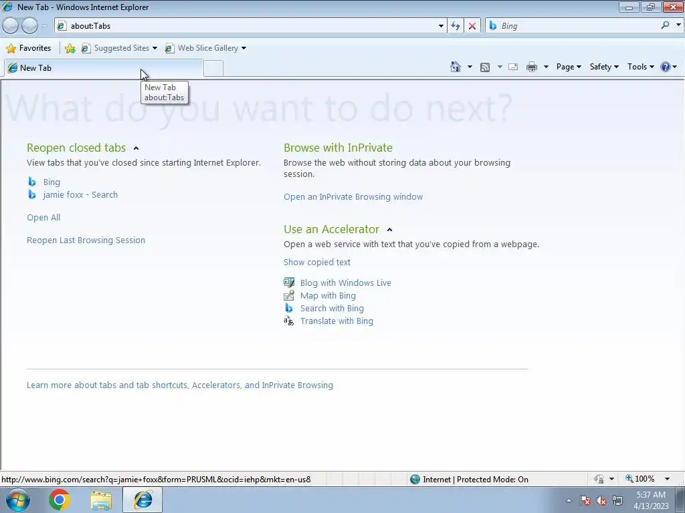Expand the zoom level dropdown arrow

tap(667, 479)
